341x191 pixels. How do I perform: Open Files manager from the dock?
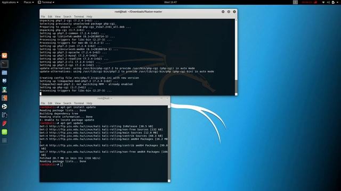click(4, 73)
